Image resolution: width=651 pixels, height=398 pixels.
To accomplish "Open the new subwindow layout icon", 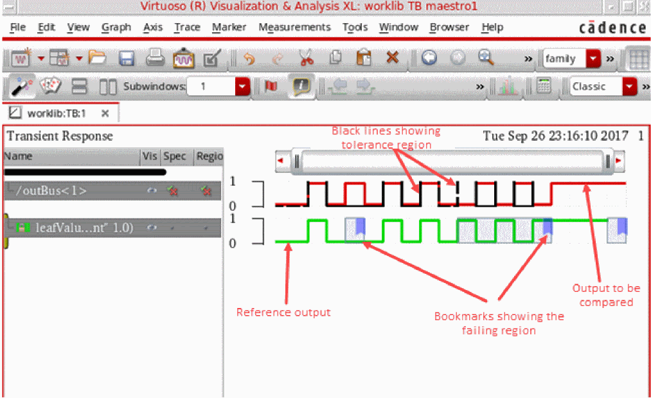I will [59, 58].
